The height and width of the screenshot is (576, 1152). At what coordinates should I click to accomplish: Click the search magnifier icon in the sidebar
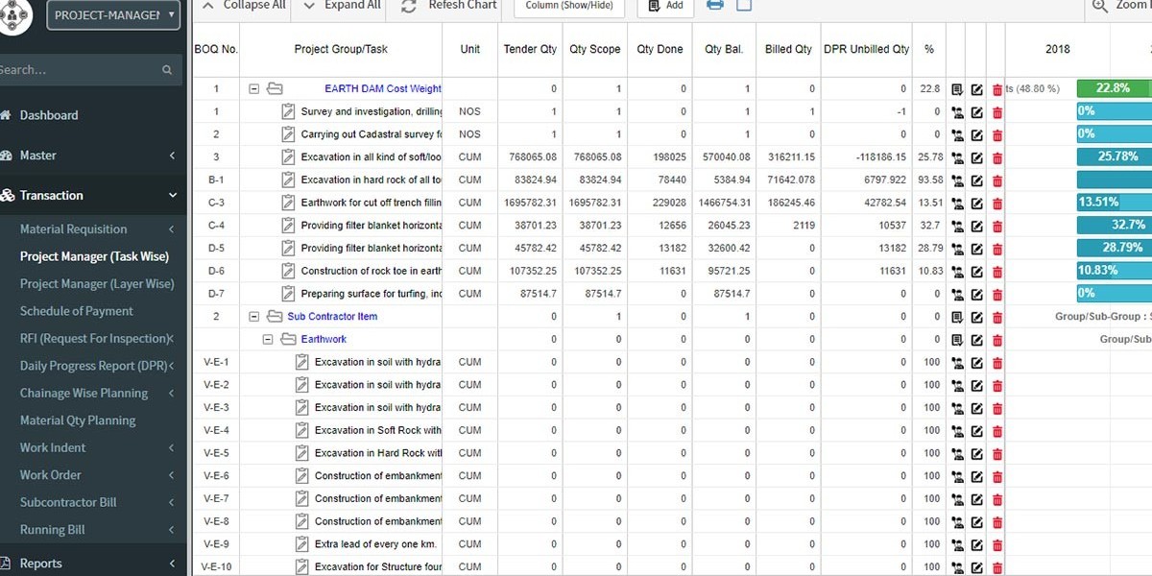pyautogui.click(x=167, y=70)
